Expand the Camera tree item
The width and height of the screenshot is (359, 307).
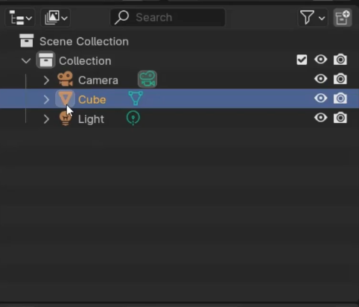pos(46,80)
